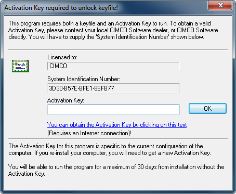
Task: Click the "System Identification Number:" label
Action: [x=84, y=79]
